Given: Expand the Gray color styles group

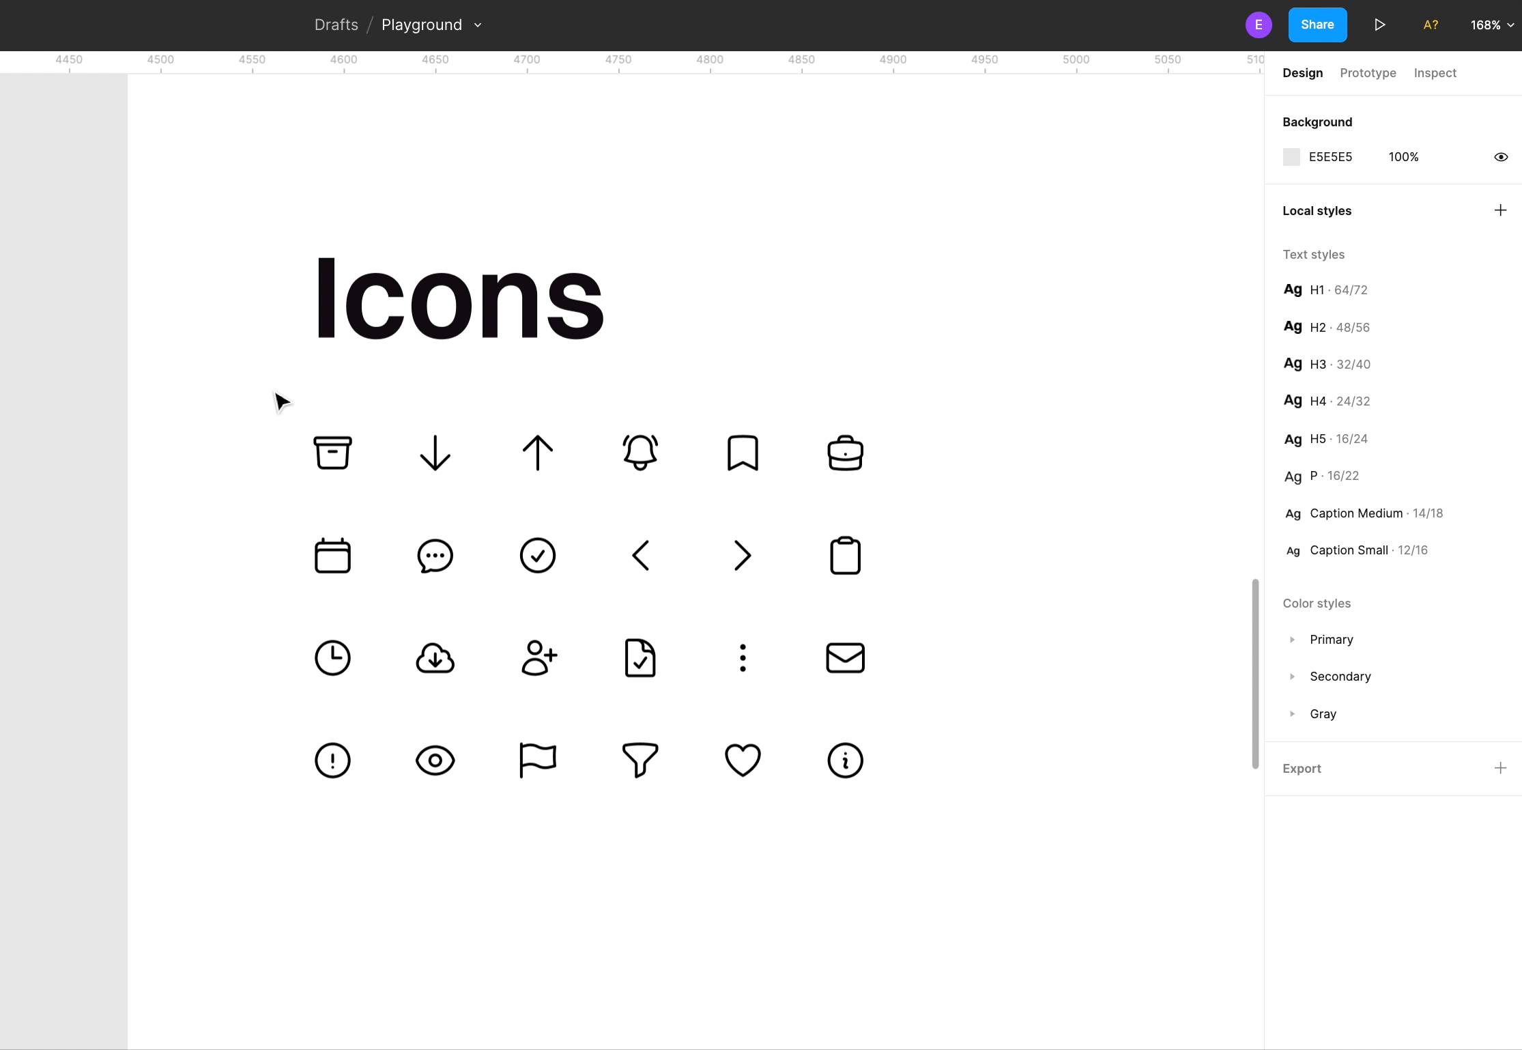Looking at the screenshot, I should [x=1292, y=714].
